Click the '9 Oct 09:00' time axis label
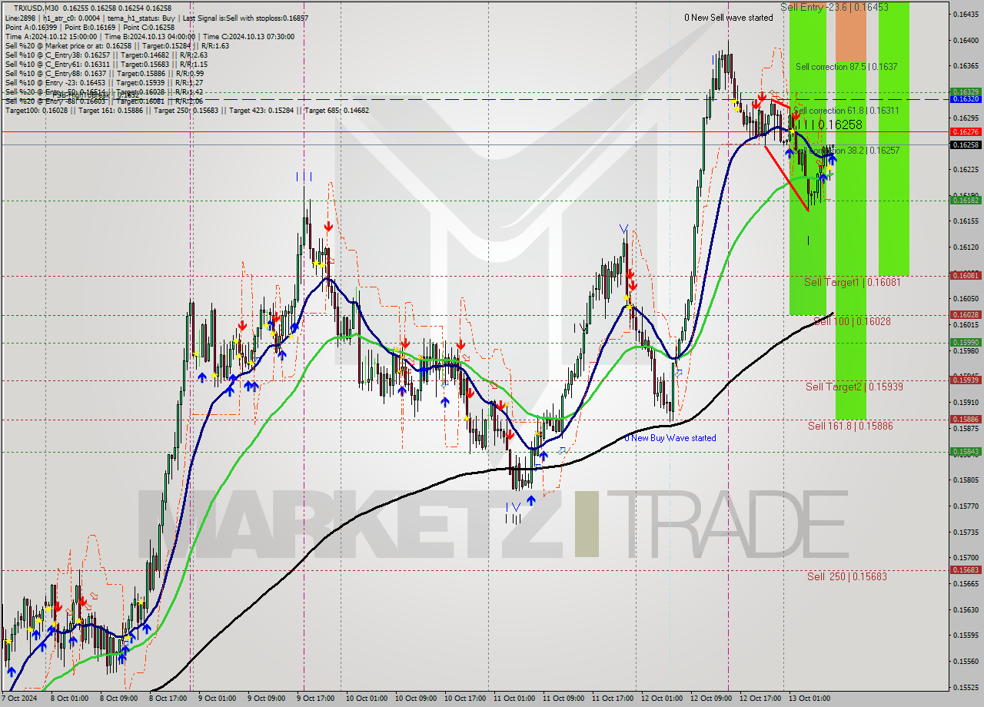This screenshot has height=707, width=984. 265,699
